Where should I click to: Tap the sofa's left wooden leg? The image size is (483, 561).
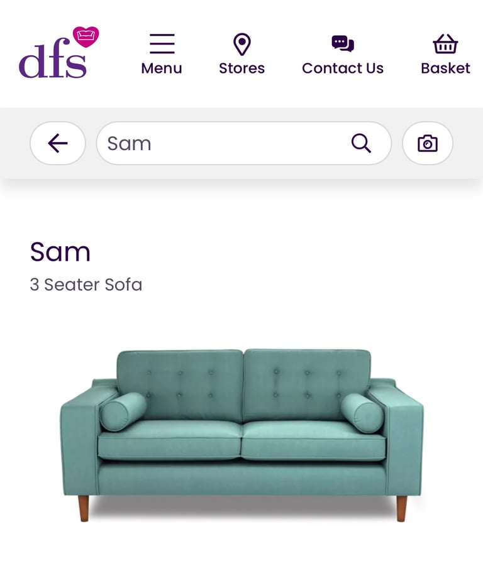click(84, 508)
